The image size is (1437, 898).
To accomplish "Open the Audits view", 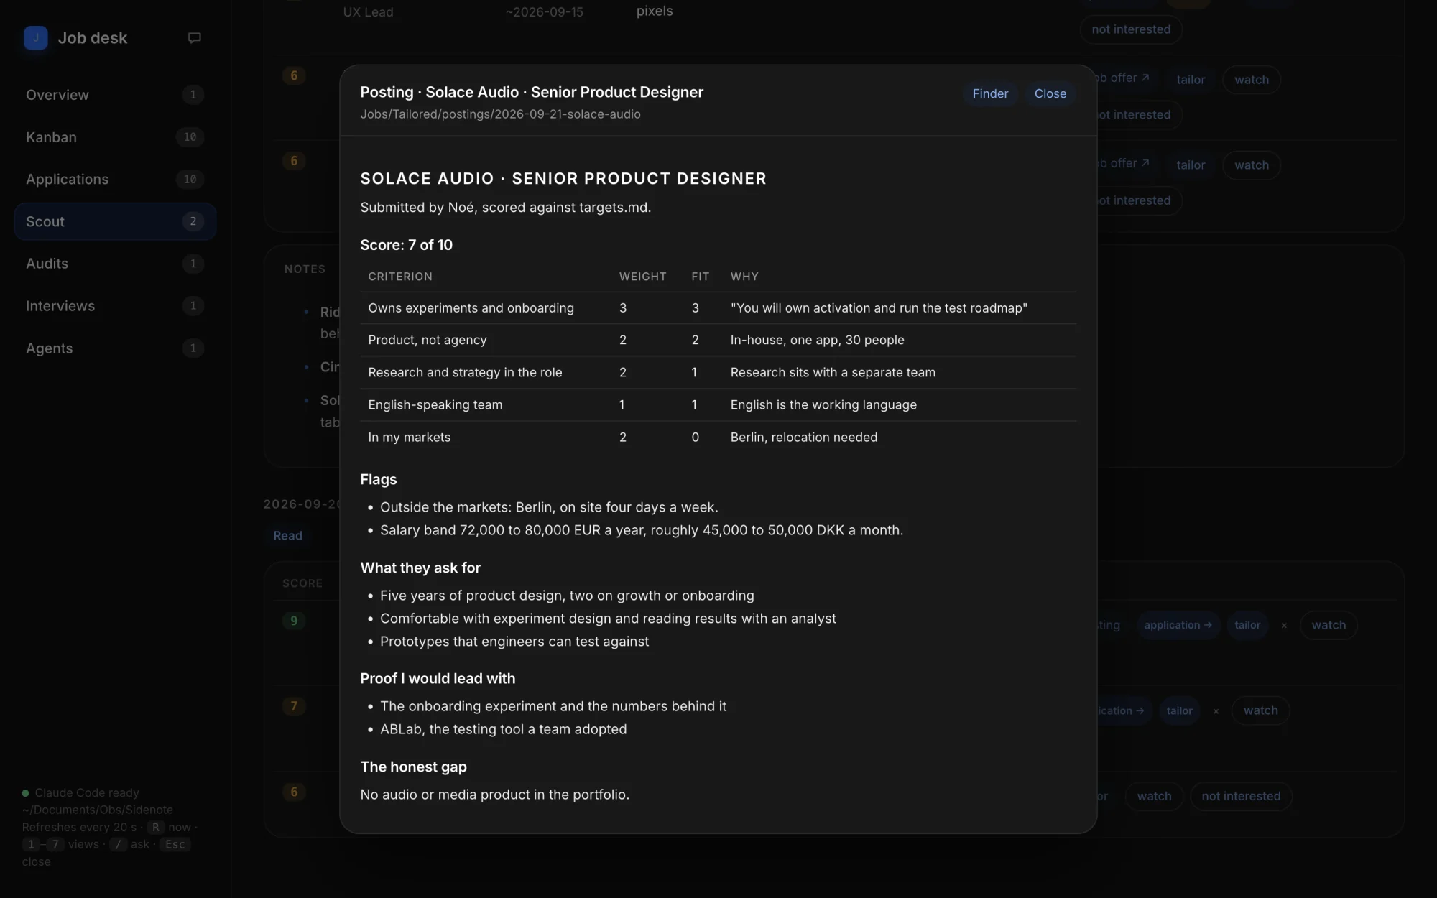I will [115, 264].
